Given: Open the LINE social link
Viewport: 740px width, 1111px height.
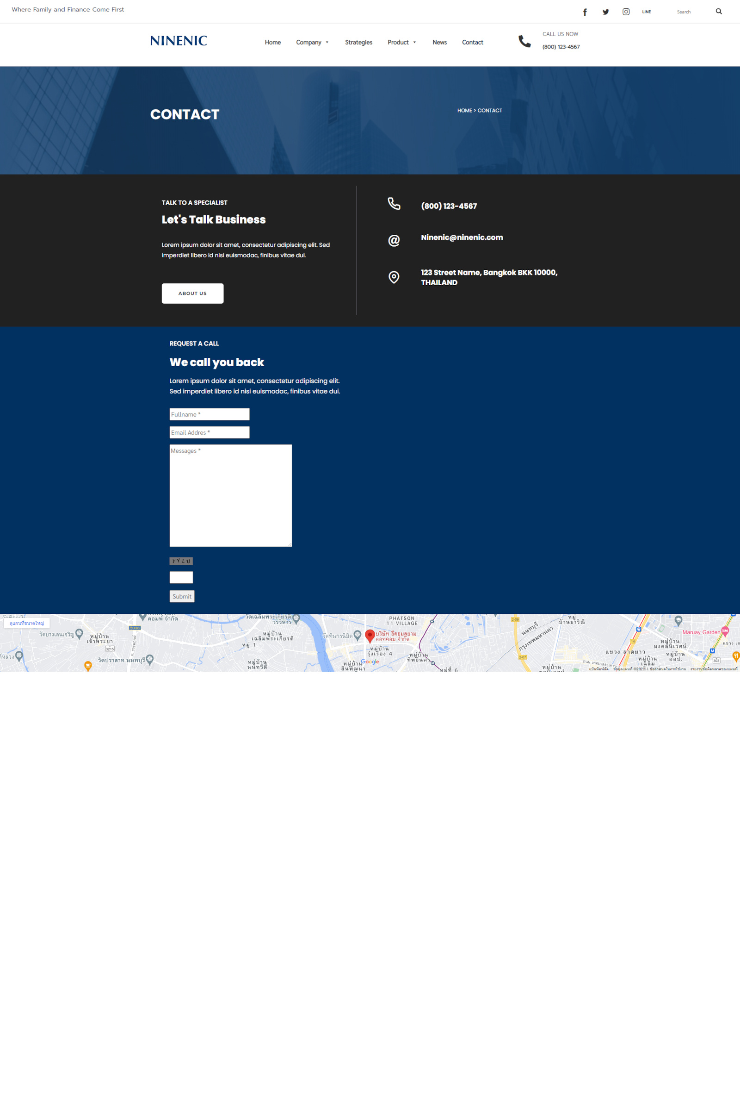Looking at the screenshot, I should click(x=647, y=12).
